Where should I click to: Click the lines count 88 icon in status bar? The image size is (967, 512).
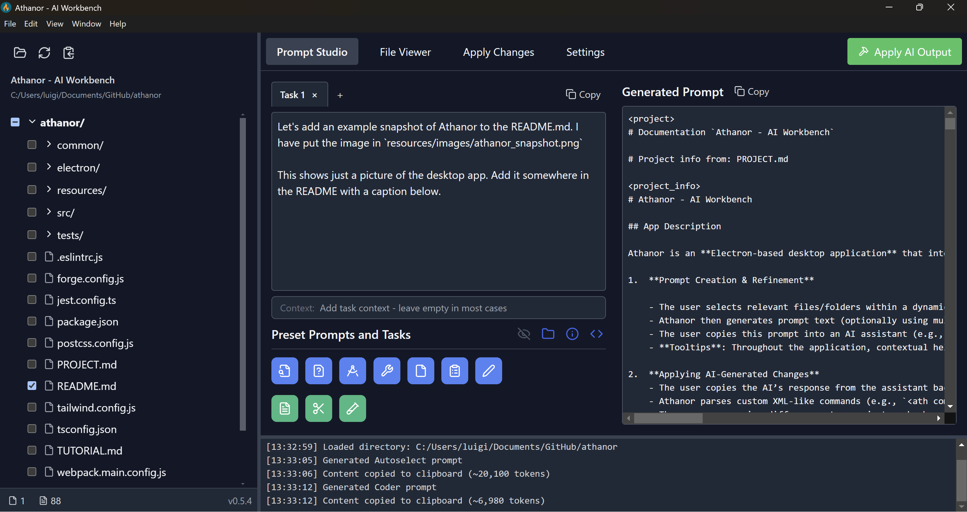44,501
